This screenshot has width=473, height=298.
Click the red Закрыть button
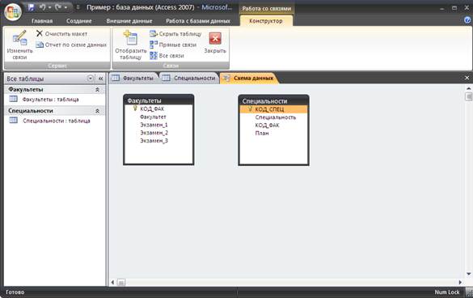(215, 38)
